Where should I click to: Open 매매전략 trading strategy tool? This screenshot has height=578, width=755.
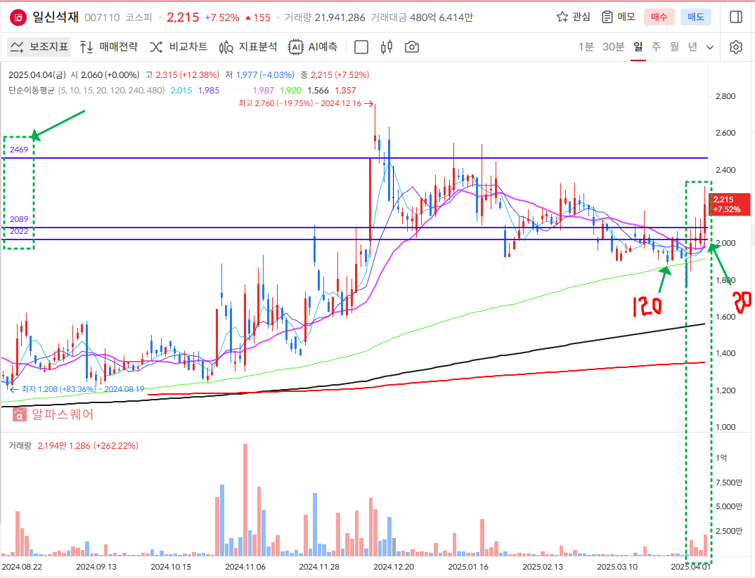coord(109,46)
